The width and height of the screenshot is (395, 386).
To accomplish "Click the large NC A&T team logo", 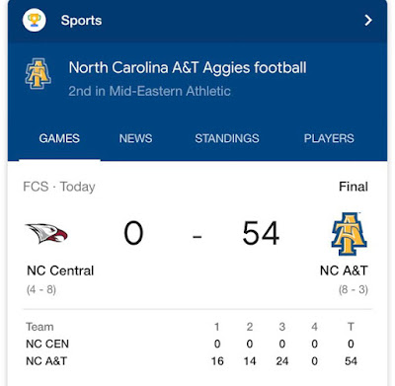I will click(x=349, y=234).
